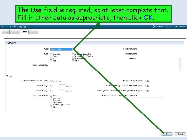This screenshot has width=187, height=140.
Task: Click the Cancel button
Action: 180,134
